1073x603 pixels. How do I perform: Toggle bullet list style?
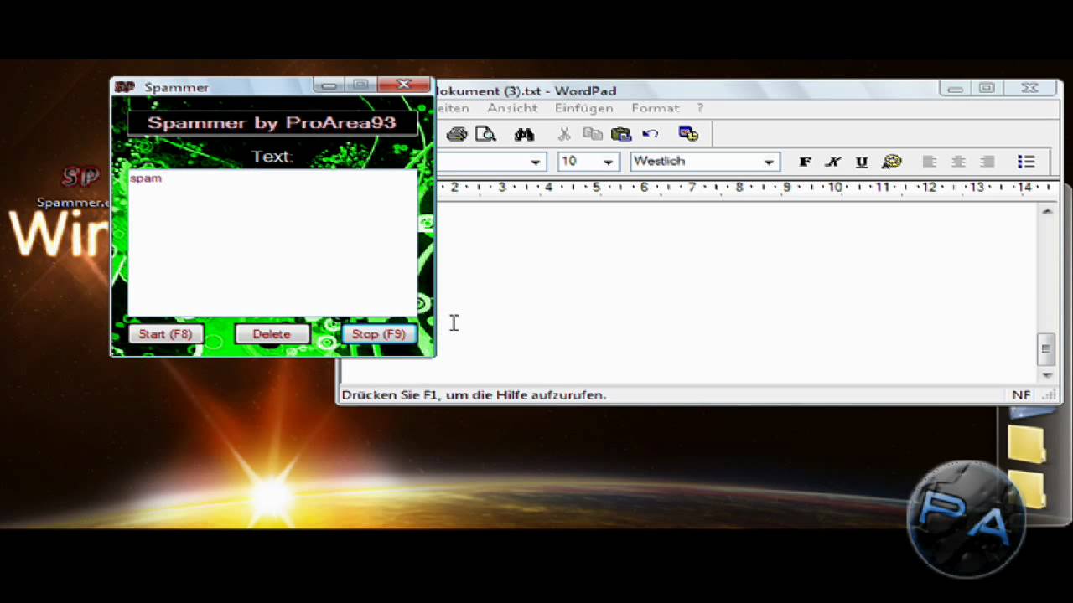pos(1026,162)
